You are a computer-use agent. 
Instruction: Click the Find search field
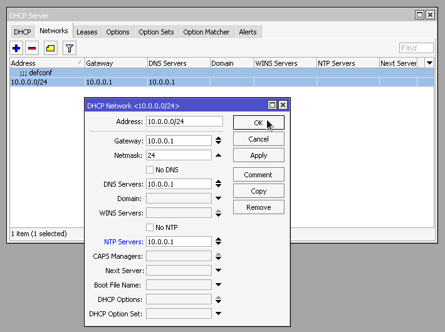(x=416, y=48)
